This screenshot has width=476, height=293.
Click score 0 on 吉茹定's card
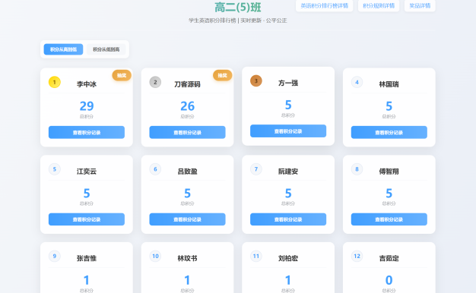coord(389,280)
